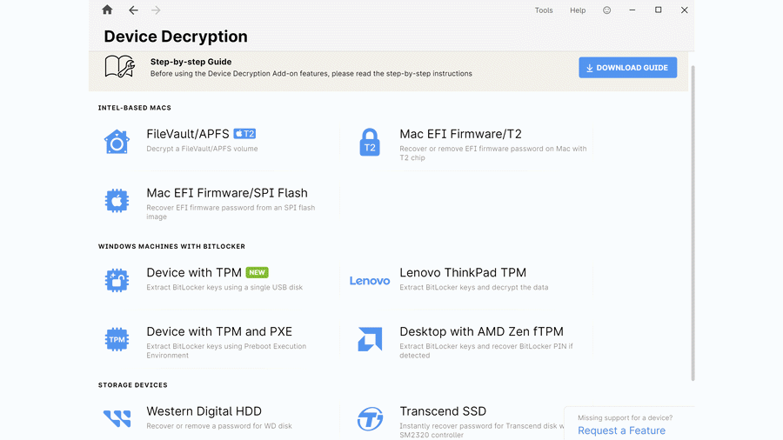Open the Device with TPM chip icon
The height and width of the screenshot is (440, 783).
tap(117, 280)
